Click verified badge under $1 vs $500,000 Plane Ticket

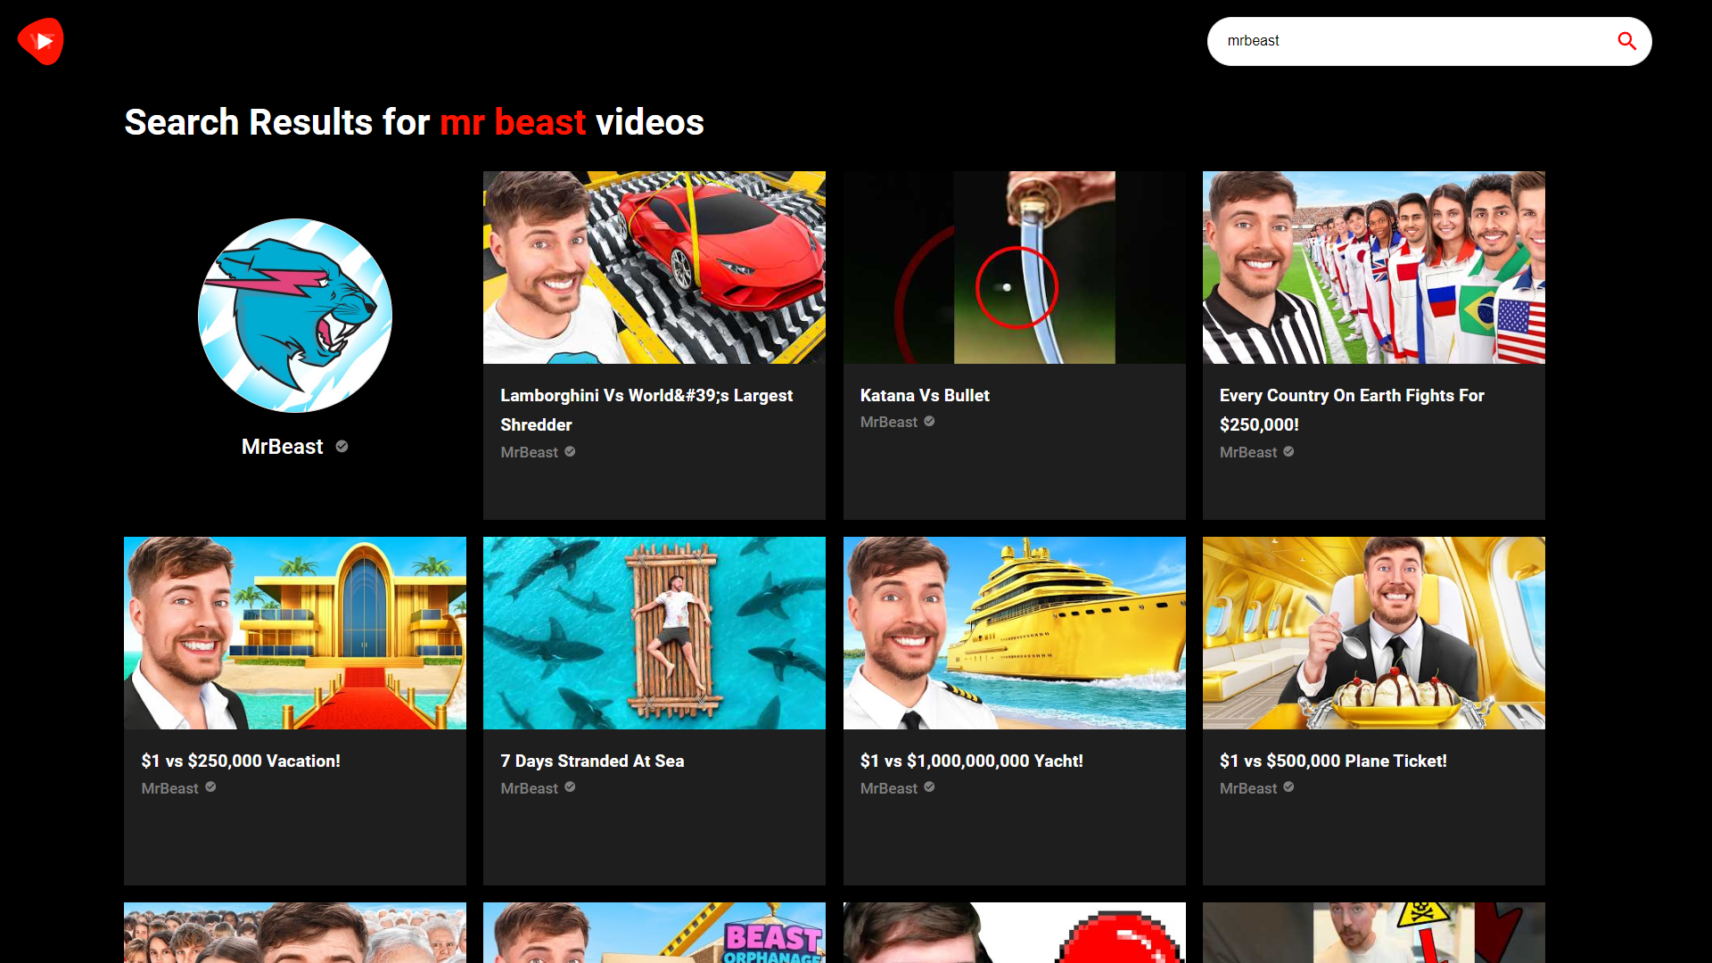click(1288, 787)
